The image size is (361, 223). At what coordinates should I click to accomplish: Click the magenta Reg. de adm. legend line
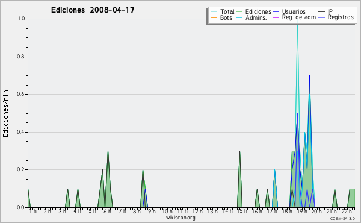point(276,17)
